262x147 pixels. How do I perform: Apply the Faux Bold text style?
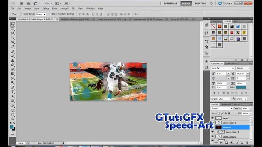click(x=214, y=93)
